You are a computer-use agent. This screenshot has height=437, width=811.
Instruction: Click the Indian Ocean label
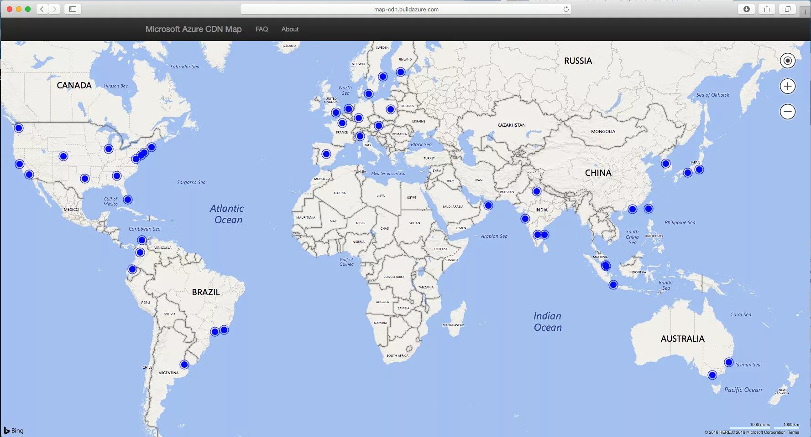[x=548, y=322]
